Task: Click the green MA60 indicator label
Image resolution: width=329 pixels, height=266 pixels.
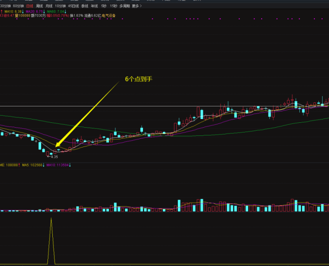Action: [54, 11]
